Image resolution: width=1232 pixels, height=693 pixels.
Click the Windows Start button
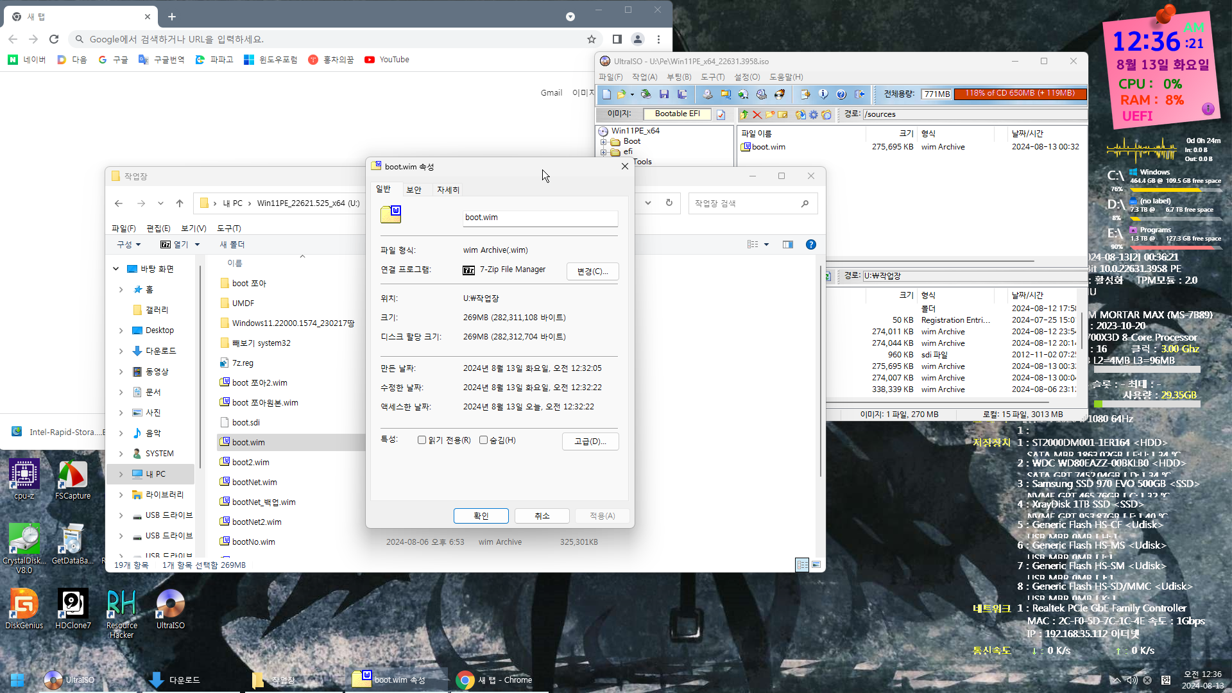[17, 680]
